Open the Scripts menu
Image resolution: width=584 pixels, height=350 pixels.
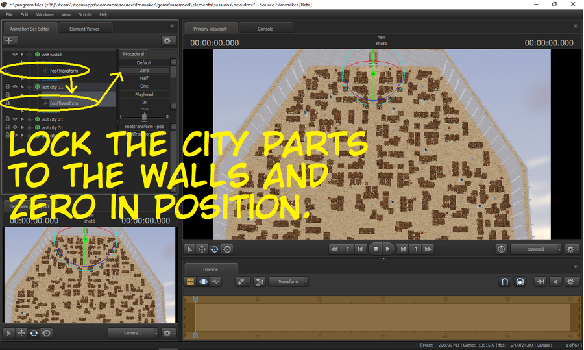coord(85,14)
